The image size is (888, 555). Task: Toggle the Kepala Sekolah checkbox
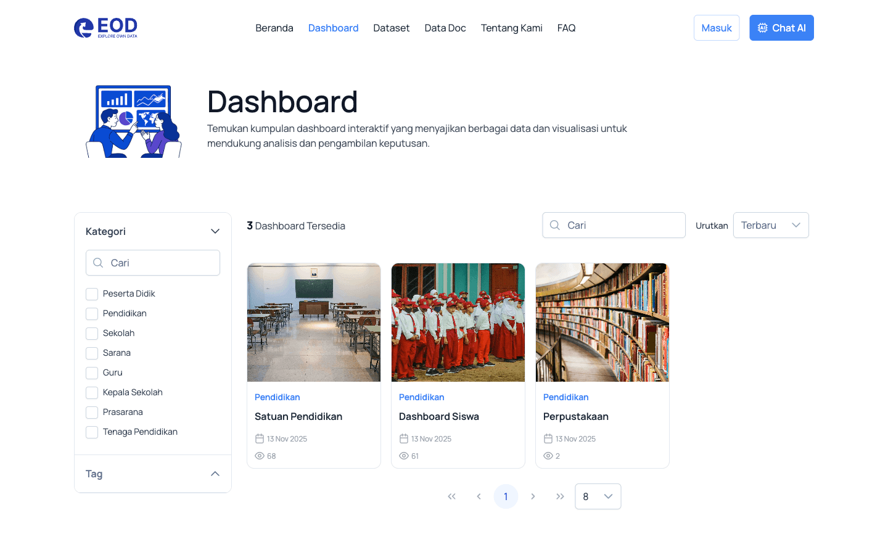tap(92, 393)
